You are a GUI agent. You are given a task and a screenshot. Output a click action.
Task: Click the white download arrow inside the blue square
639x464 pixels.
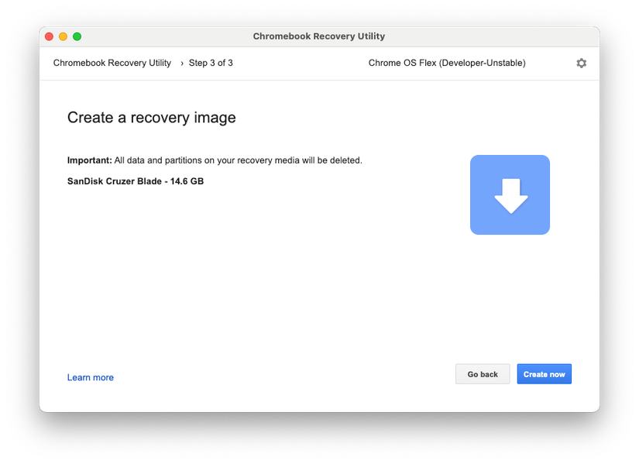pos(510,194)
